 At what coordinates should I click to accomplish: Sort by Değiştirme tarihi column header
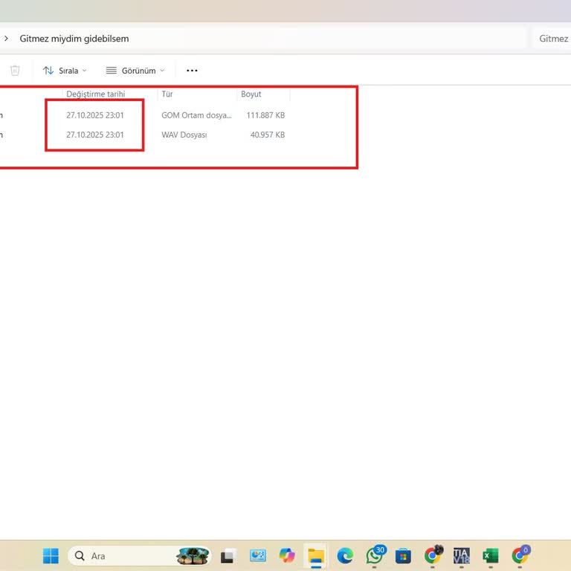pyautogui.click(x=95, y=94)
